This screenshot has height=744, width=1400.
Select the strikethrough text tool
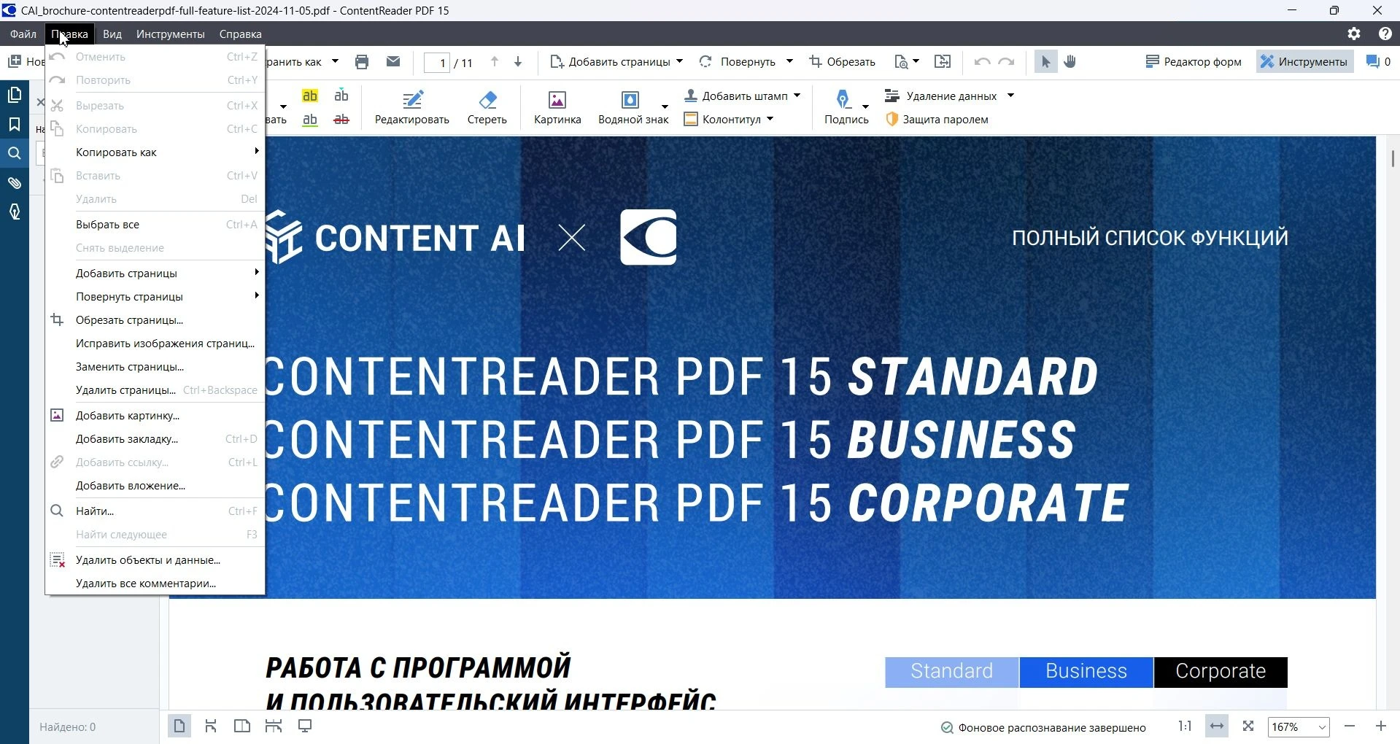341,120
